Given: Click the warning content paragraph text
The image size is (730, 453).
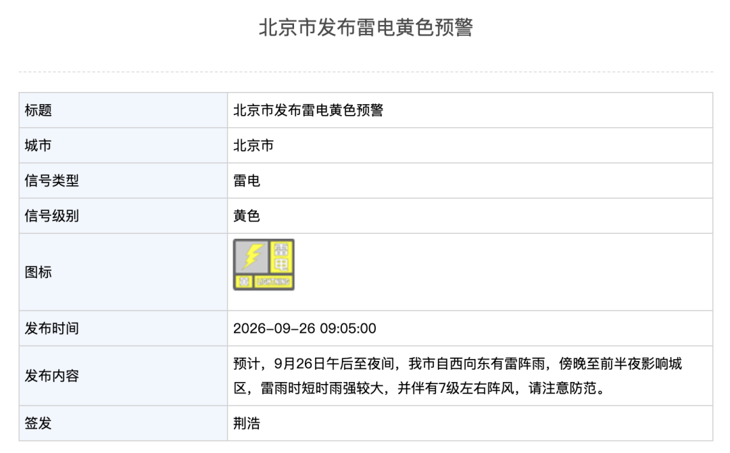Looking at the screenshot, I should [458, 376].
